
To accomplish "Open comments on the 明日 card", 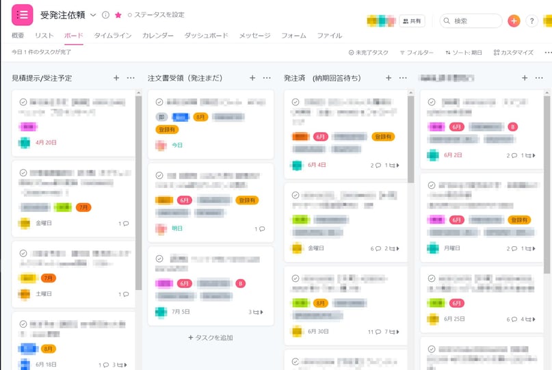I will click(x=260, y=229).
